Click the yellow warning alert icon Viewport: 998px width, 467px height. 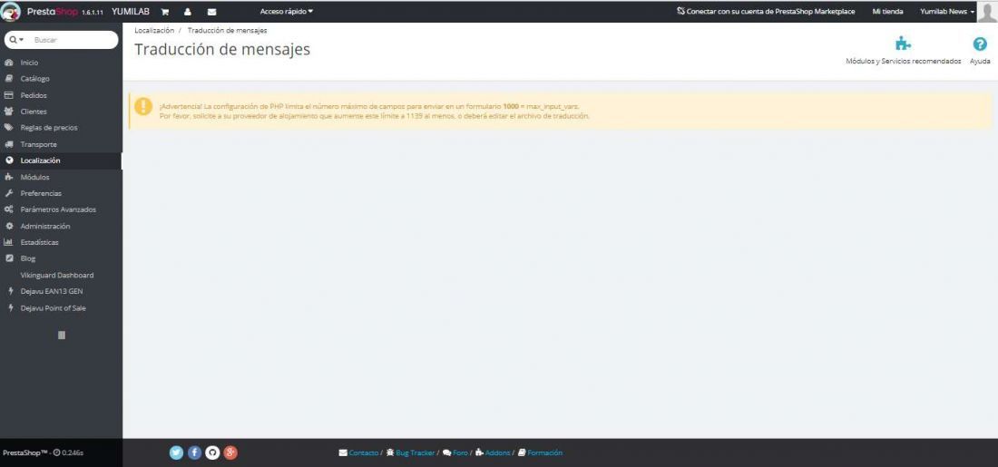pos(143,105)
